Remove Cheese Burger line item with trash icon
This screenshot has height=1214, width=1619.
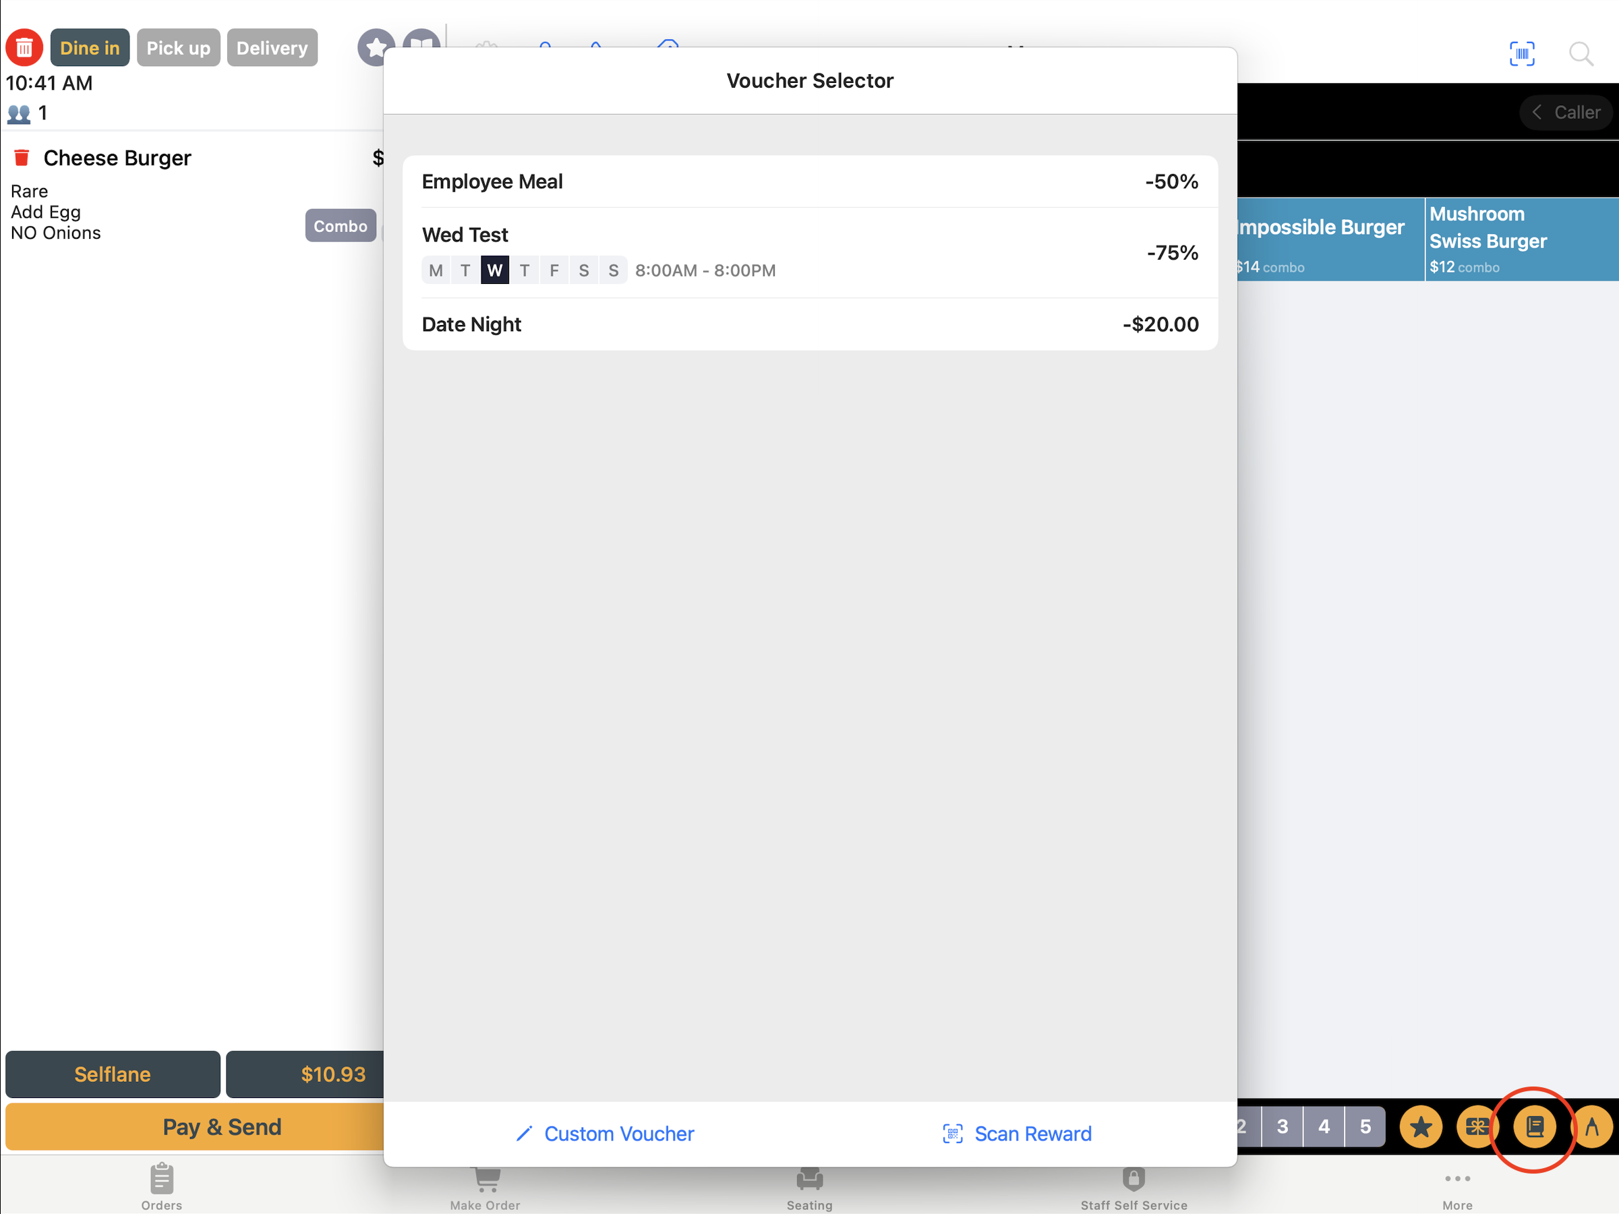pos(21,157)
